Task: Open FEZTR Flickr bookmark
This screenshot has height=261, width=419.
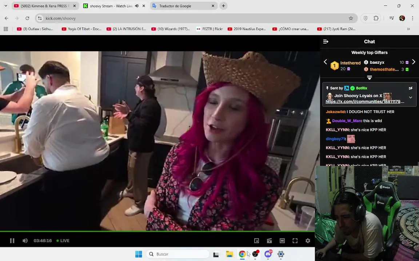Action: pos(209,29)
